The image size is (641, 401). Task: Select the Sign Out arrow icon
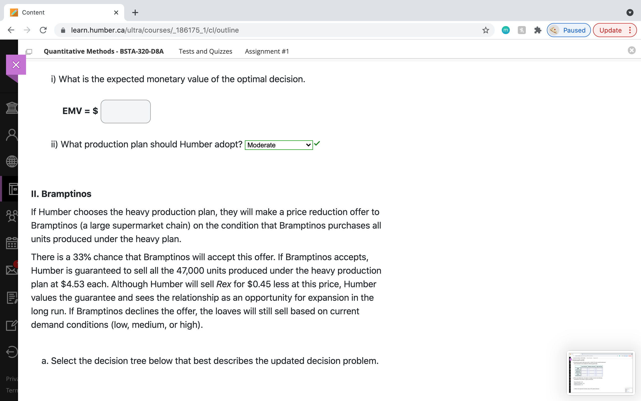(x=12, y=352)
